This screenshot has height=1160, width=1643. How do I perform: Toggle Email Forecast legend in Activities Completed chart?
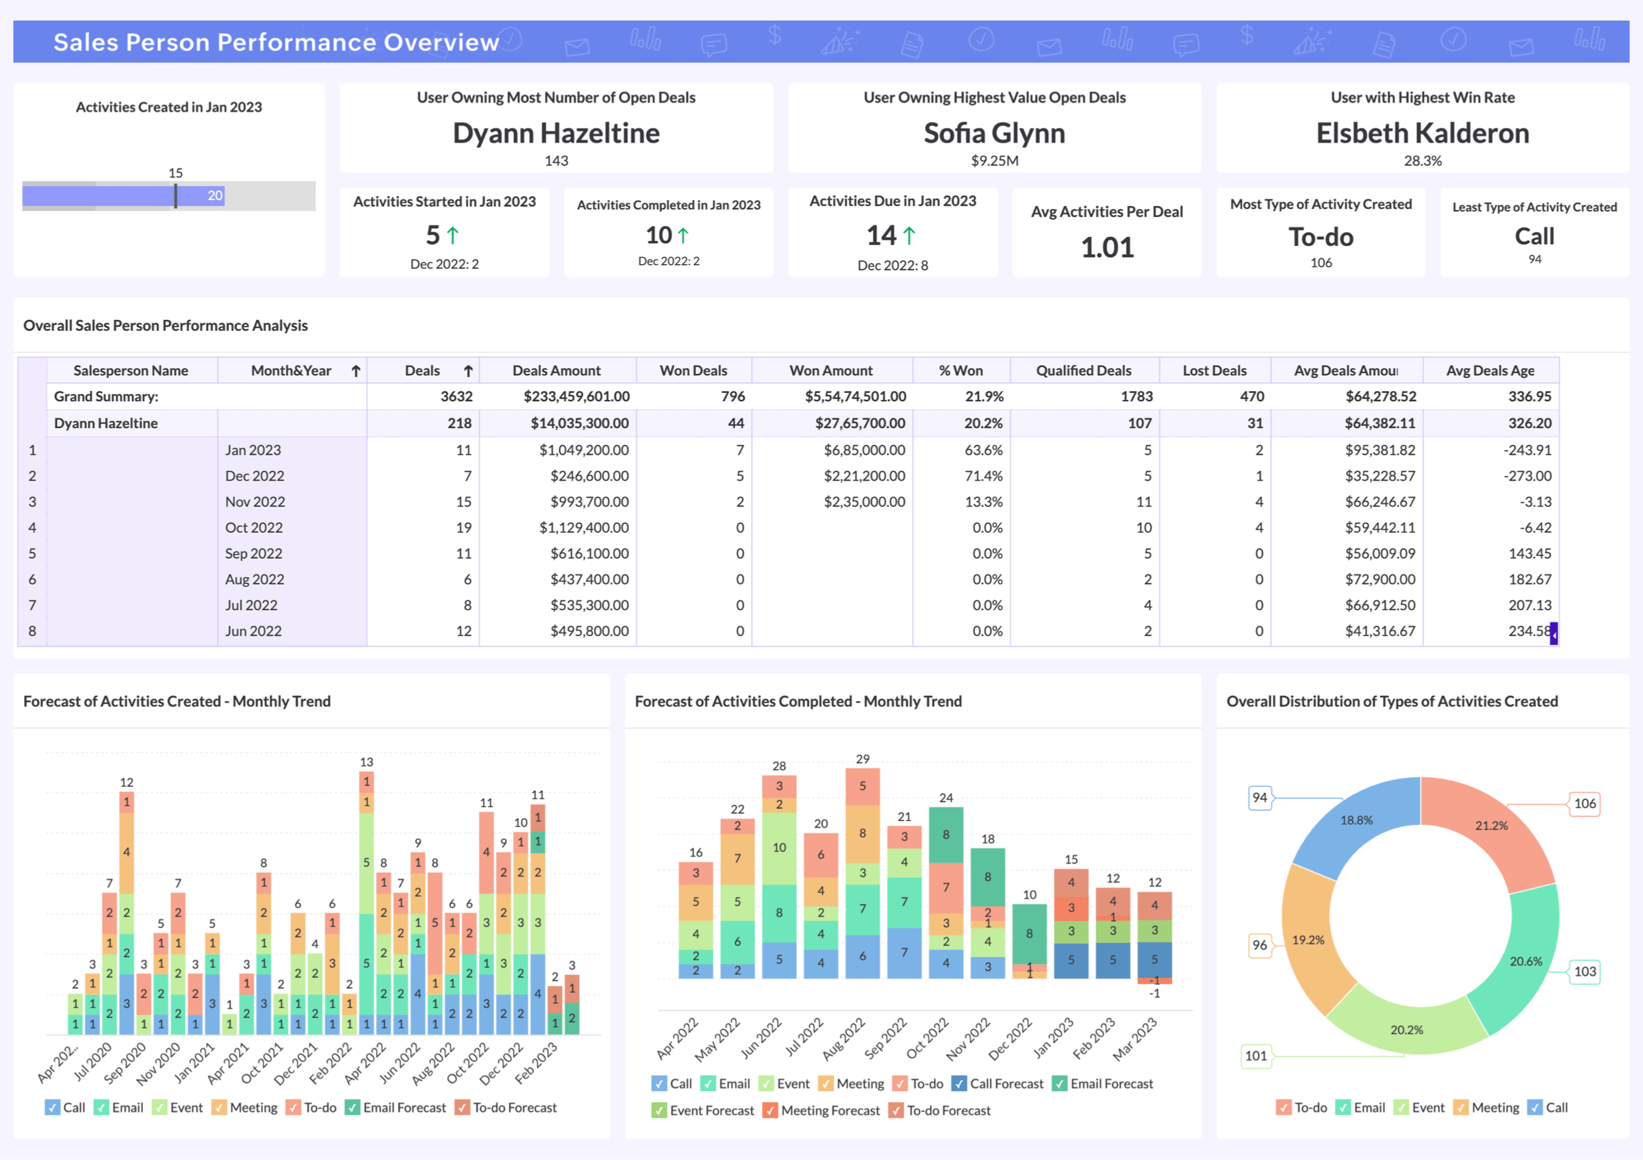(x=1102, y=1083)
